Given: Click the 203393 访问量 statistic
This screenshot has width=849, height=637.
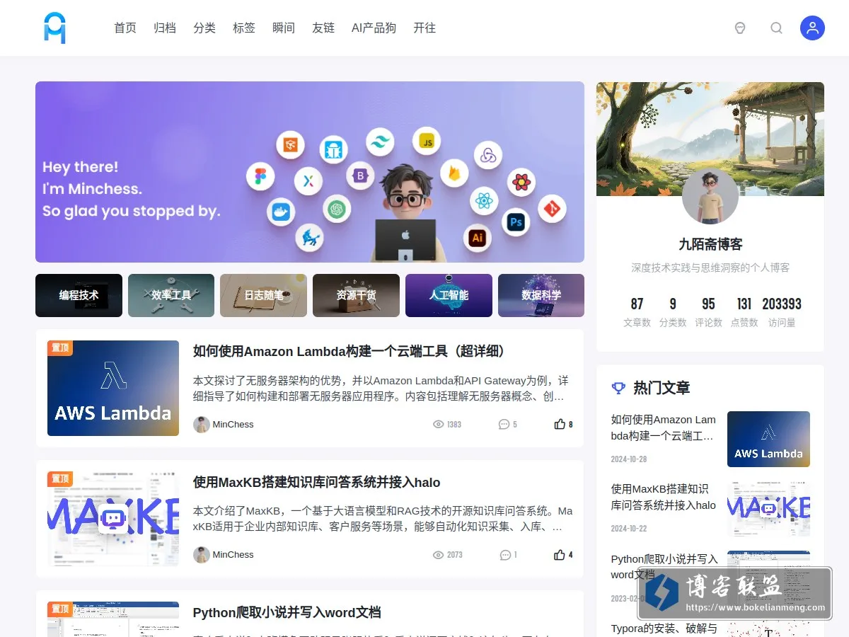Looking at the screenshot, I should click(782, 312).
